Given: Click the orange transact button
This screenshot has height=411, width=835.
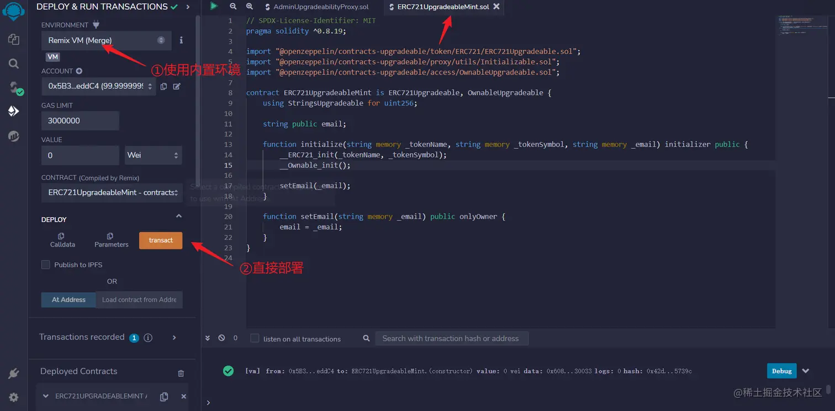Looking at the screenshot, I should coord(161,241).
